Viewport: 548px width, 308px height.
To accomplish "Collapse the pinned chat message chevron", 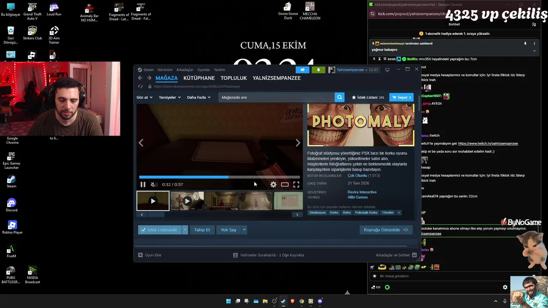I will (534, 51).
